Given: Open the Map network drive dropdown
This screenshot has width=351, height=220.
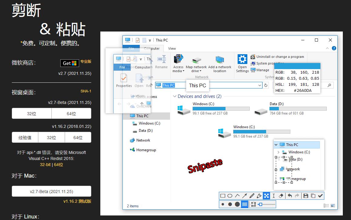Looking at the screenshot, I should point(196,65).
